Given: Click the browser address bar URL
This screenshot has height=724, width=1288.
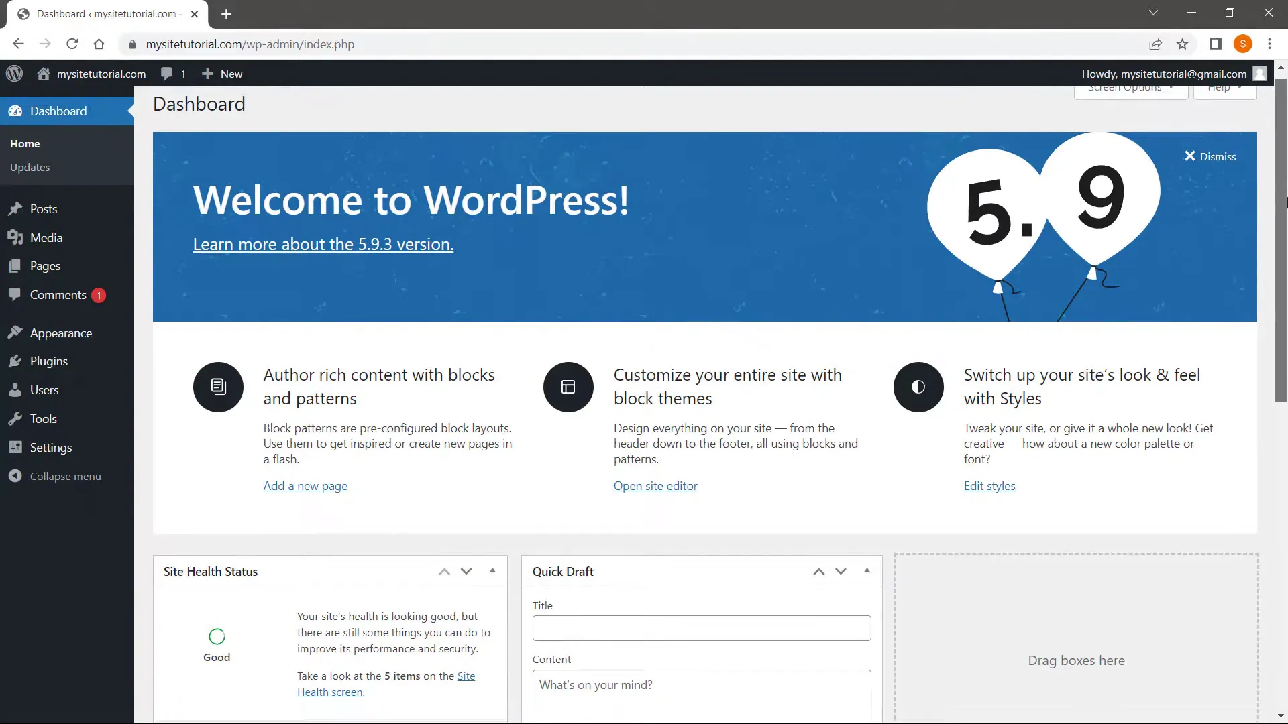Looking at the screenshot, I should coord(250,44).
